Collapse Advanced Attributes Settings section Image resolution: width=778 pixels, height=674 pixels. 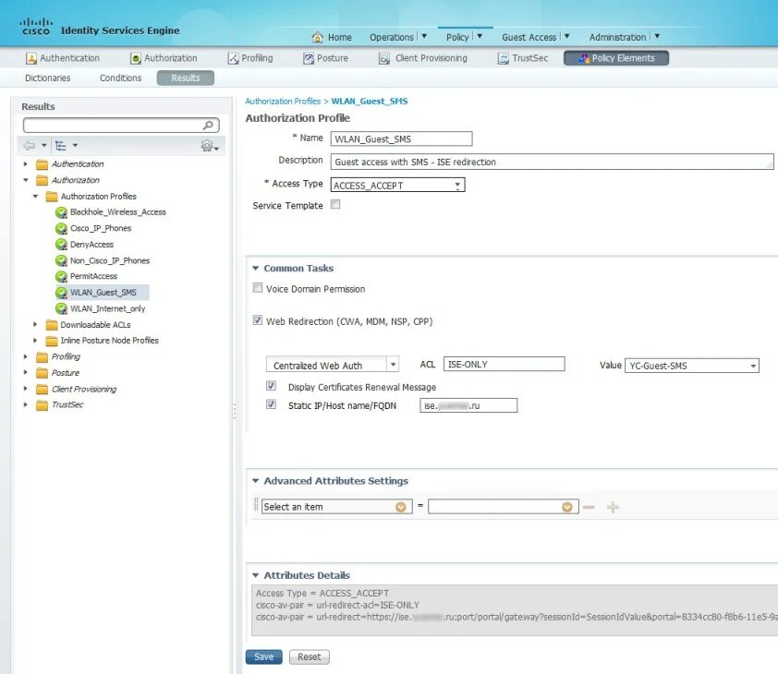(x=256, y=481)
